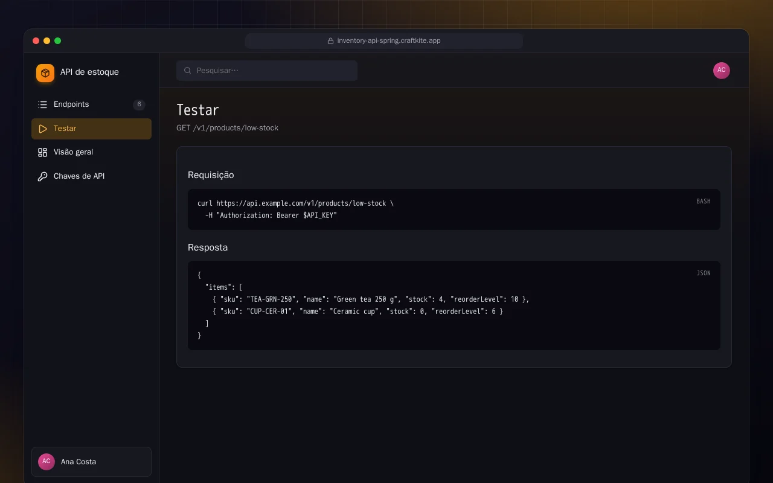Click the BASH language label
Image resolution: width=773 pixels, height=483 pixels.
(x=704, y=201)
